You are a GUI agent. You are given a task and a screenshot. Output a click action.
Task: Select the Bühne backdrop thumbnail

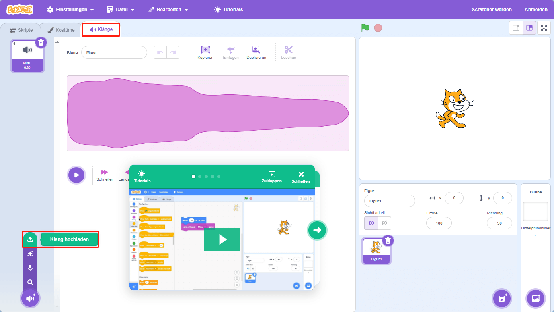click(536, 212)
